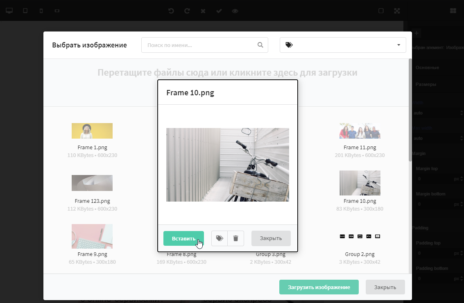This screenshot has height=303, width=464.
Task: Select Frame 1.png thumbnail
Action: click(92, 131)
